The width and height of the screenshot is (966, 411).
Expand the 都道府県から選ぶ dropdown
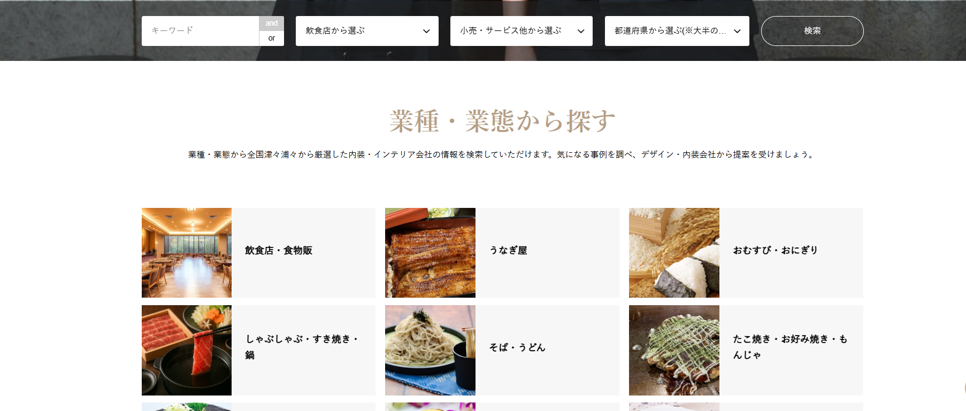click(677, 31)
